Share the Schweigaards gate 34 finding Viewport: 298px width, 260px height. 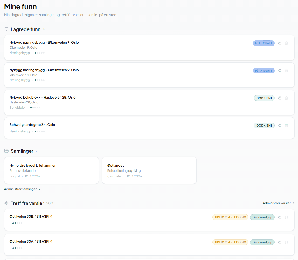click(x=279, y=125)
